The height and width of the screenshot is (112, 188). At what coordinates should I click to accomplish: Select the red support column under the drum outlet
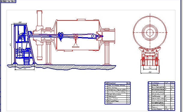[x=107, y=54]
